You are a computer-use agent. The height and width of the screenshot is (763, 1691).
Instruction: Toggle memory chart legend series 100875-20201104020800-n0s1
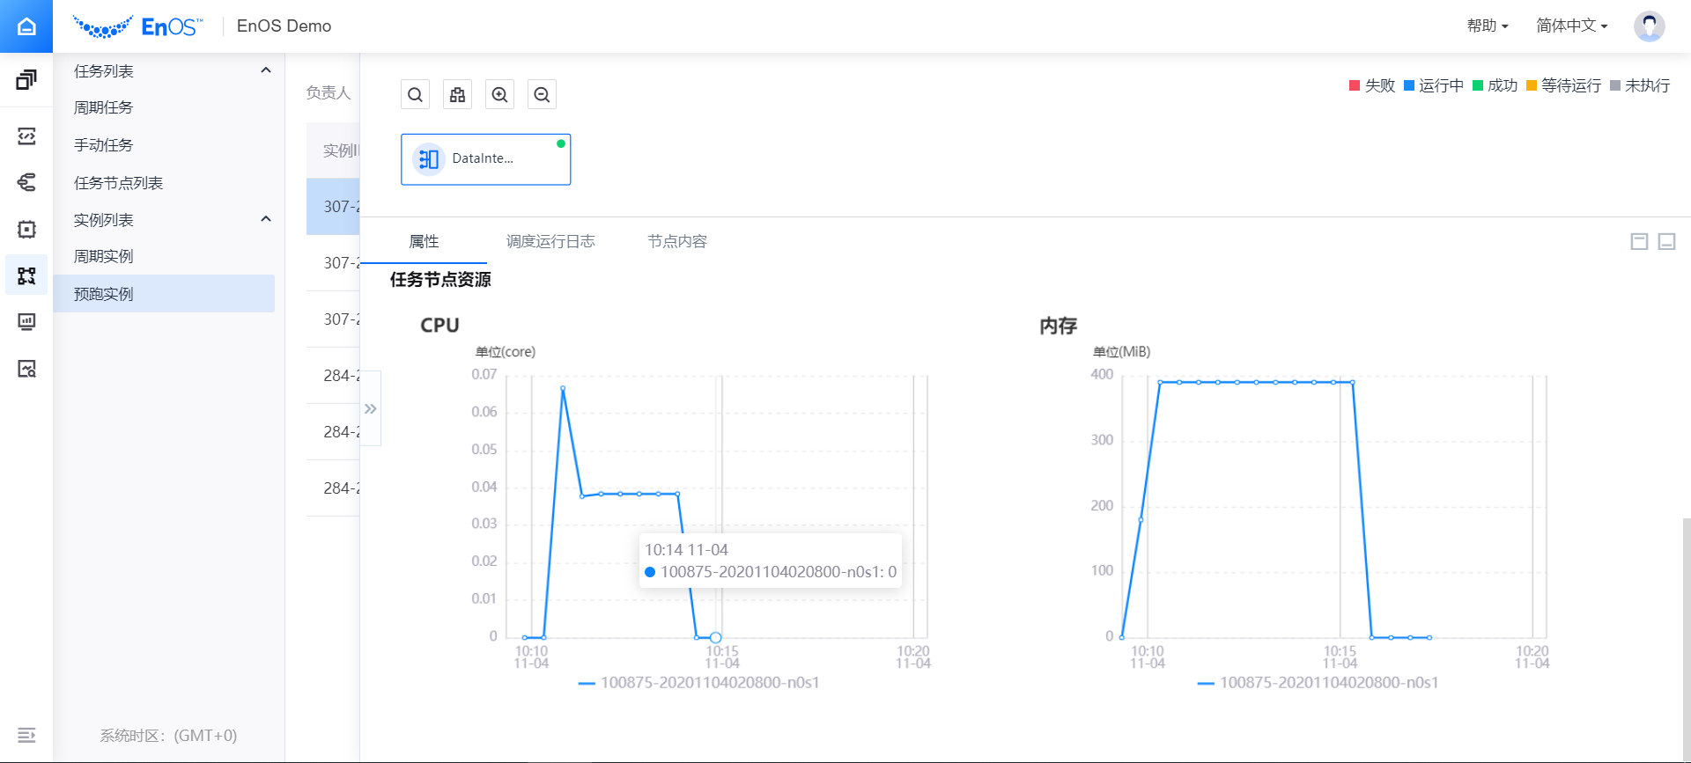coord(1318,683)
